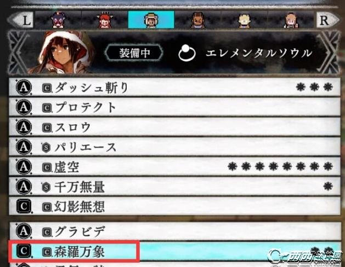The image size is (345, 267).
Task: Select the プロテクト skill row
Action: click(x=174, y=107)
